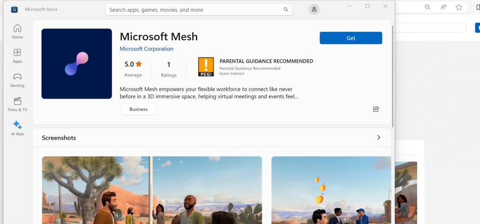Screen dimensions: 480x224
Task: Open the Home section in sidebar
Action: coord(17,31)
